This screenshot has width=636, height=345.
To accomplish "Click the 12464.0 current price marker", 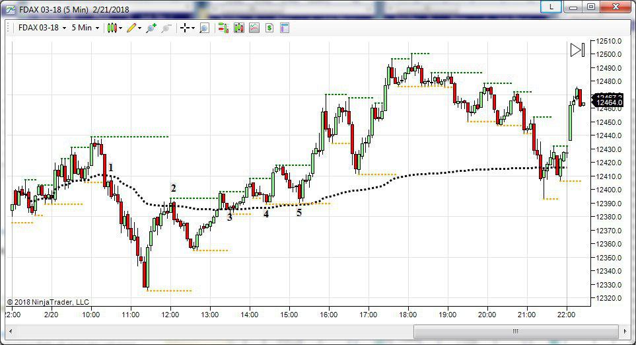I will coord(608,102).
